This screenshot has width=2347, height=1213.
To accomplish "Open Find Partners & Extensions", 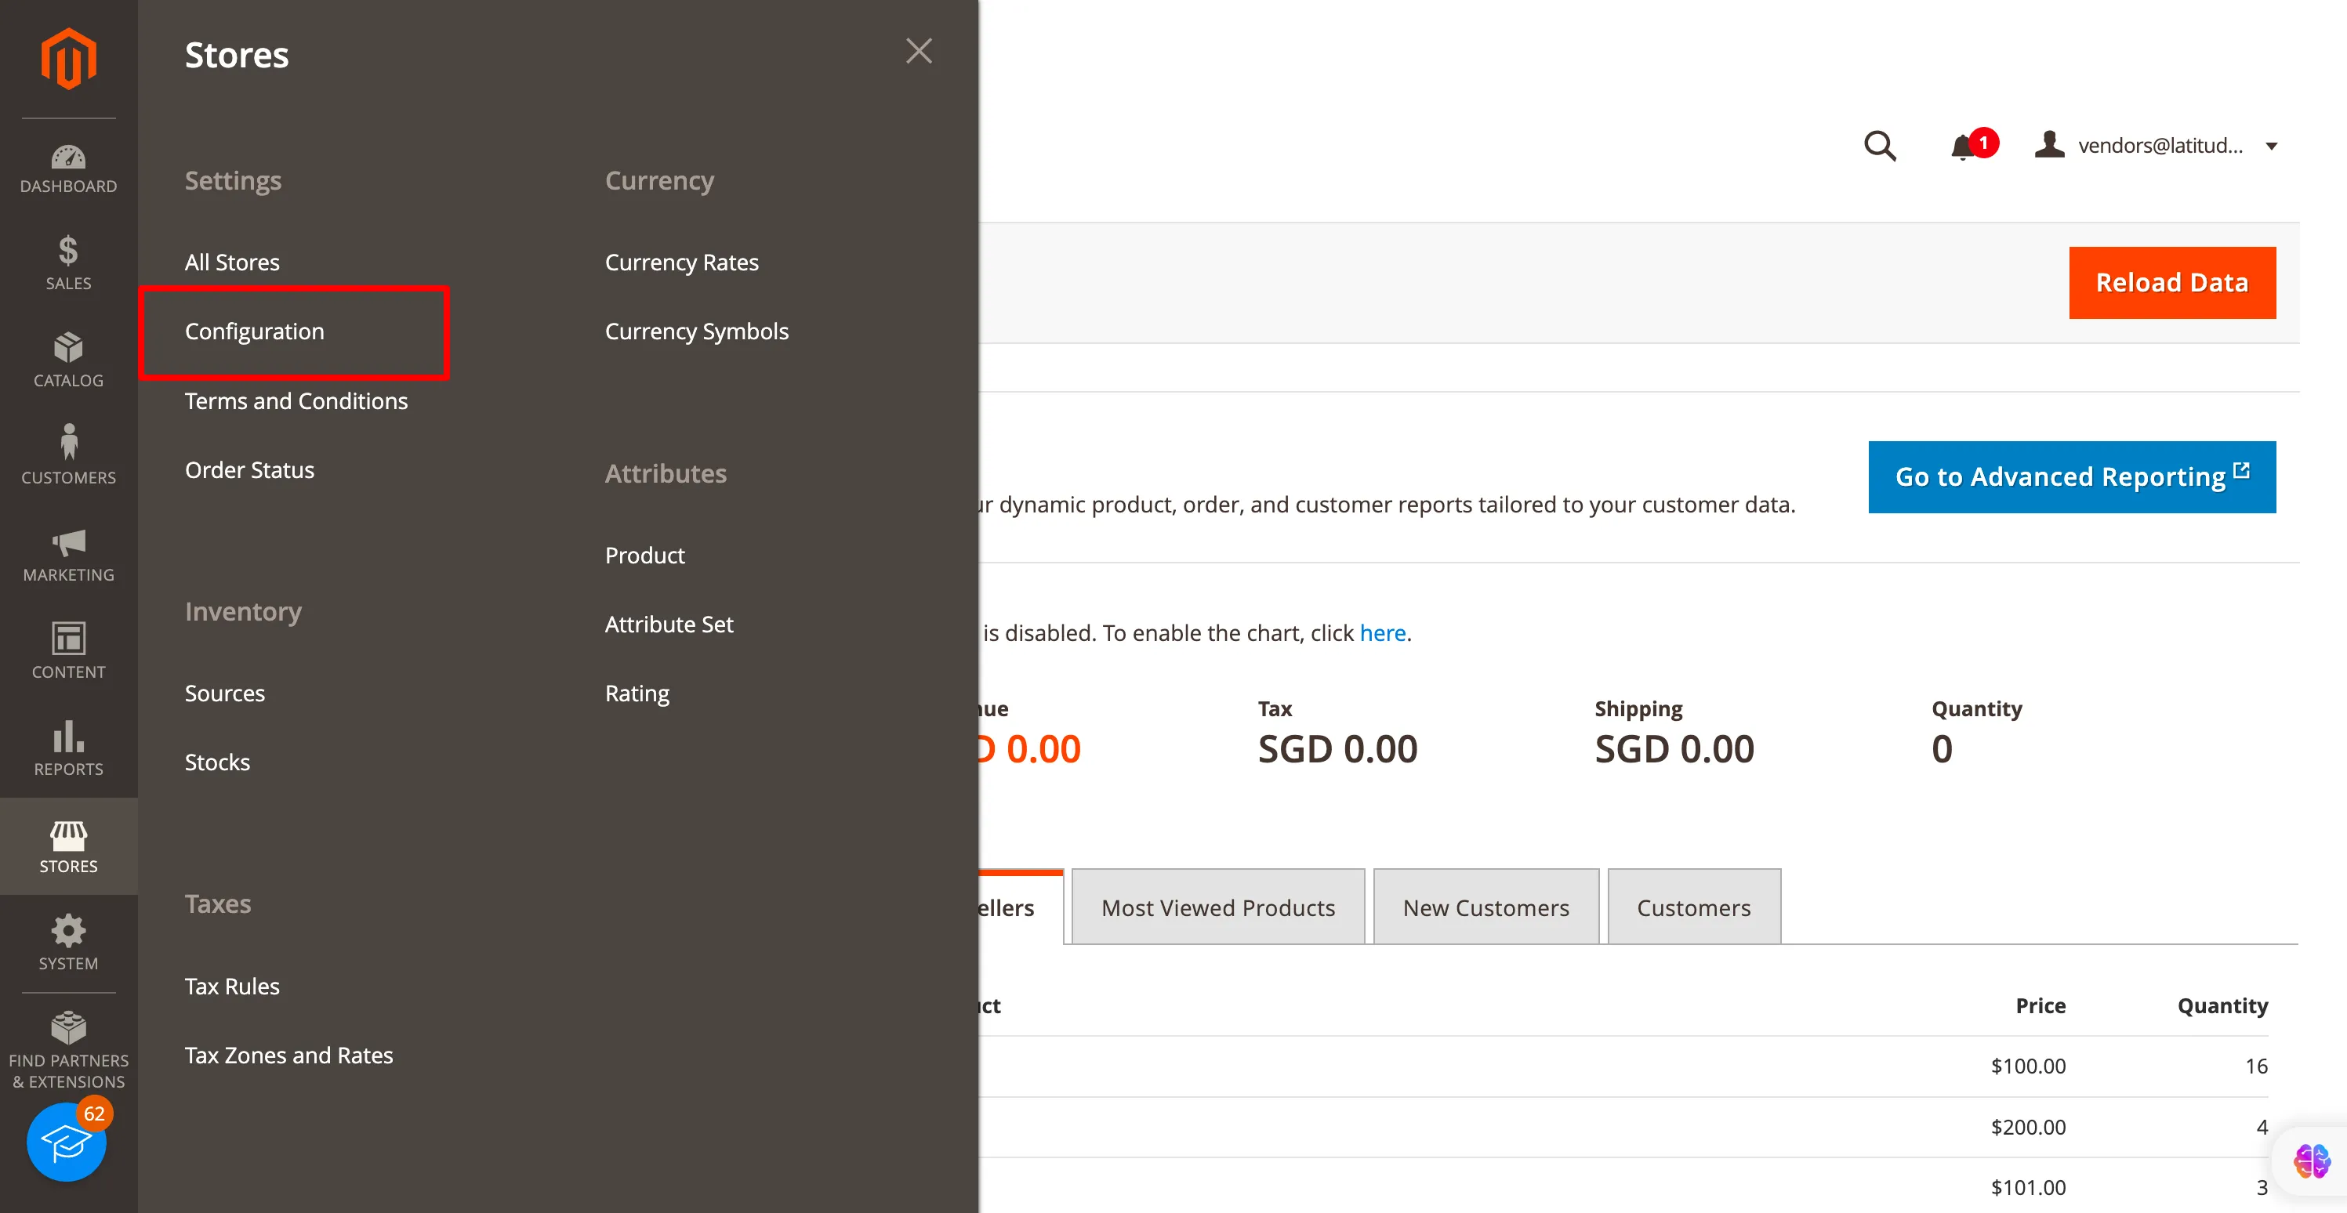I will (x=68, y=1051).
